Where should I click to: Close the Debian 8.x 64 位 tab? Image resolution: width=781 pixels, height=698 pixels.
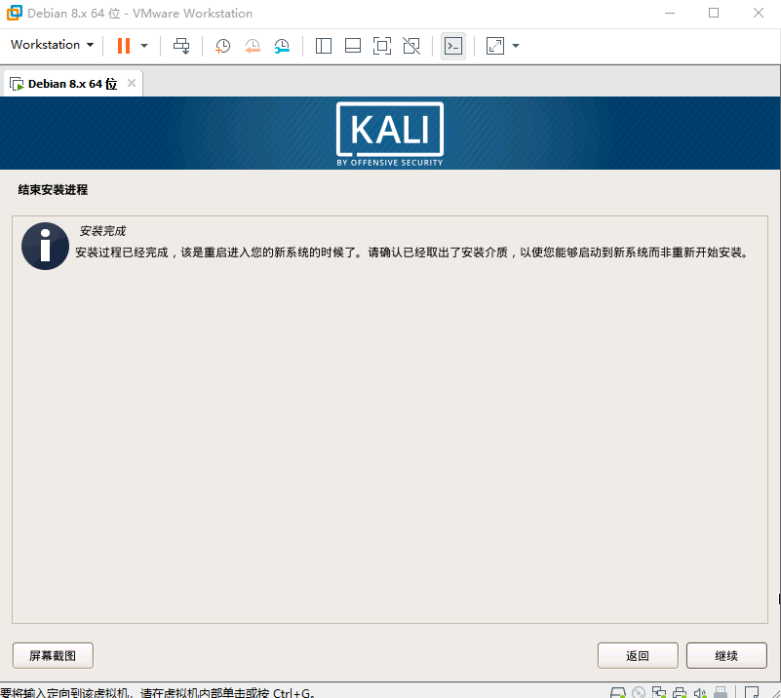pos(132,83)
